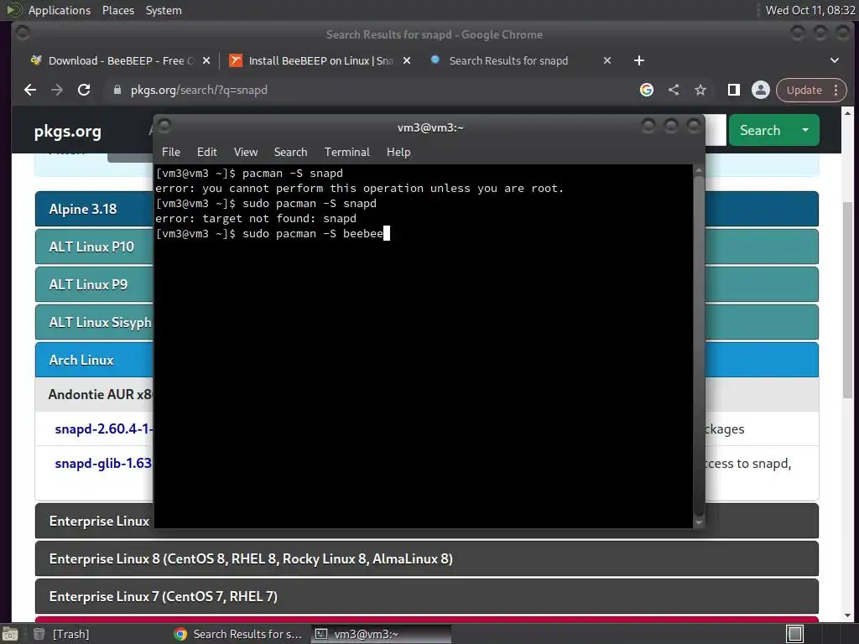This screenshot has width=859, height=644.
Task: Click the address bar URL
Action: coord(199,90)
